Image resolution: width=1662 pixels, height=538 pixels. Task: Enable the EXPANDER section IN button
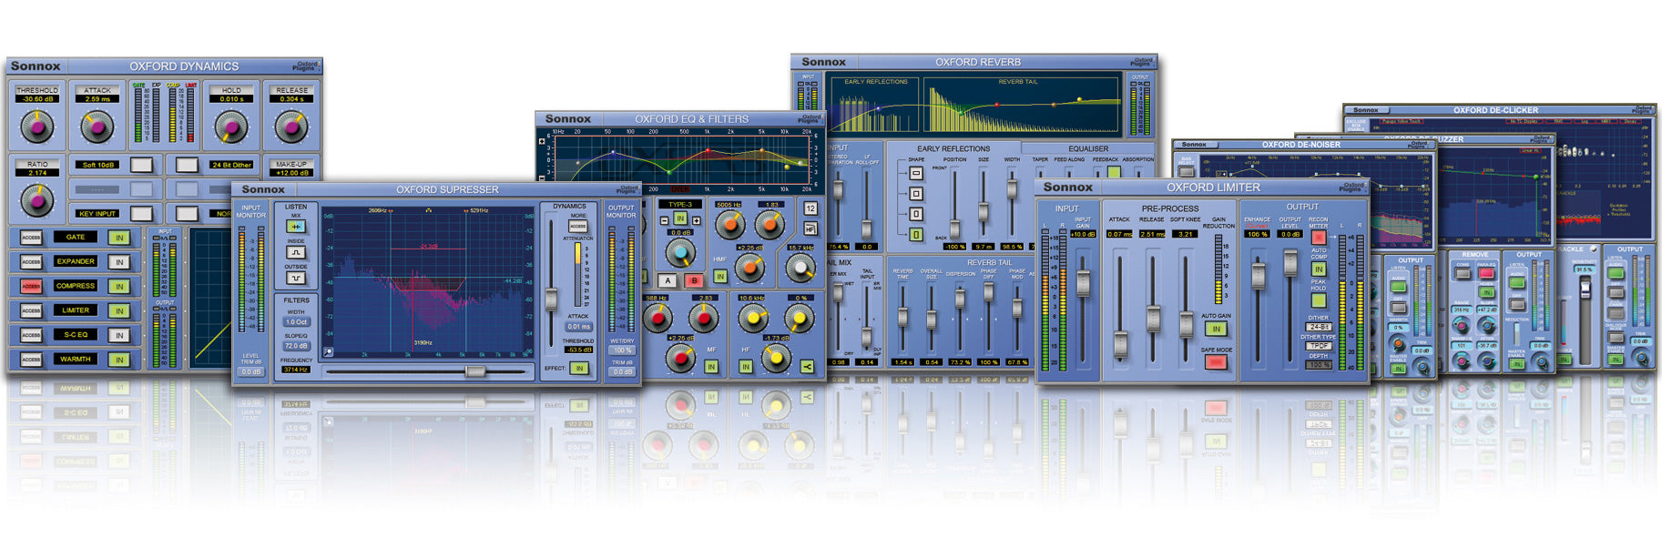[x=119, y=262]
